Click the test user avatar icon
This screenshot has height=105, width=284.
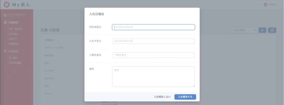pos(265,4)
